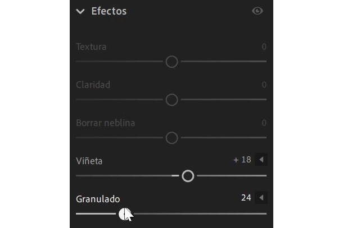Click the Claridad label
This screenshot has width=343, height=228.
[x=93, y=85]
